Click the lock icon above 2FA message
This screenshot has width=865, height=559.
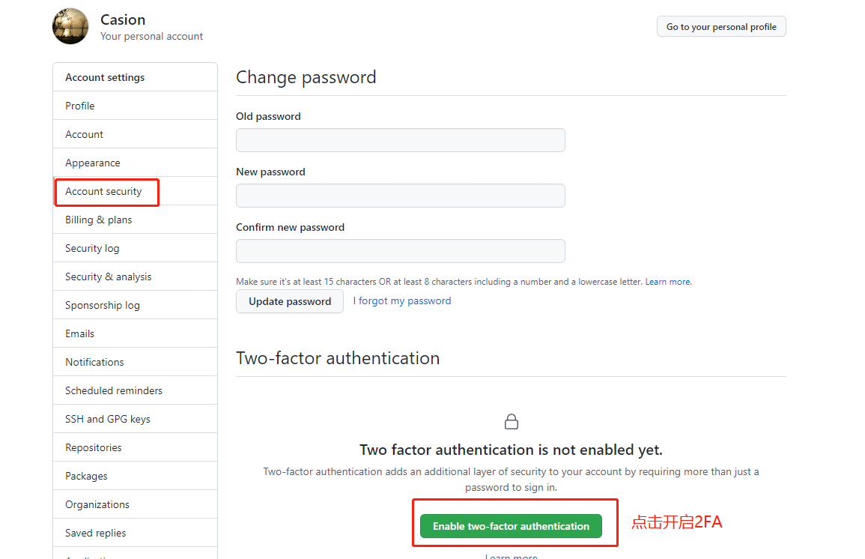512,422
